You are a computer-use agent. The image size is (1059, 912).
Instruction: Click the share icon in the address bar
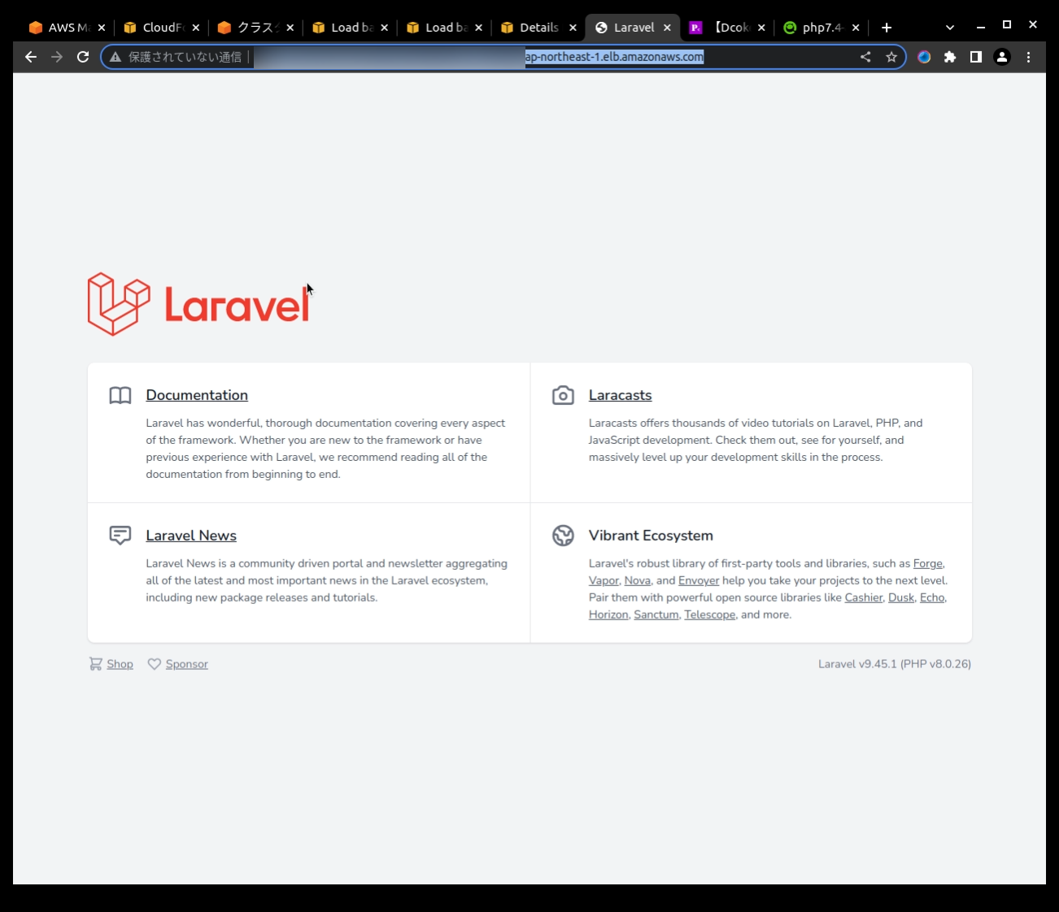tap(865, 57)
